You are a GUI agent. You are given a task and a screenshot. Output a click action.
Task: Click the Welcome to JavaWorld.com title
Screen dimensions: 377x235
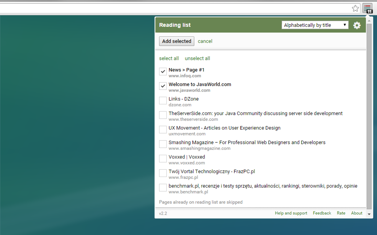[200, 84]
